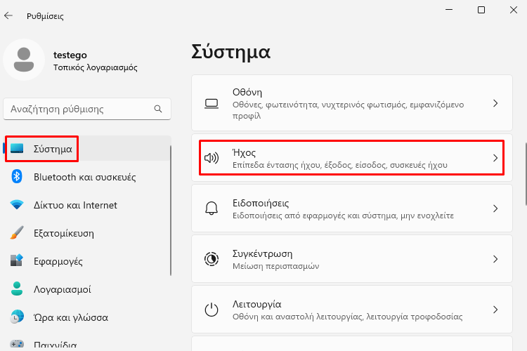The height and width of the screenshot is (351, 527).
Task: Click the power Λειτουργία icon
Action: point(212,310)
